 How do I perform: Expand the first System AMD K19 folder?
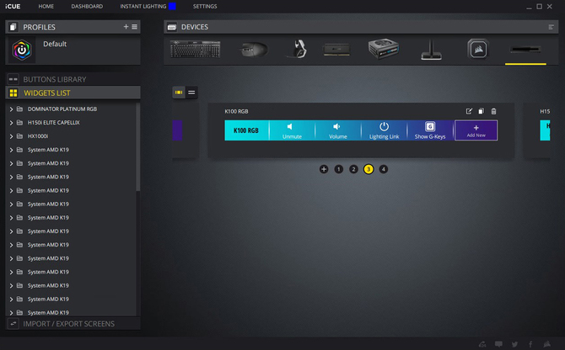11,150
